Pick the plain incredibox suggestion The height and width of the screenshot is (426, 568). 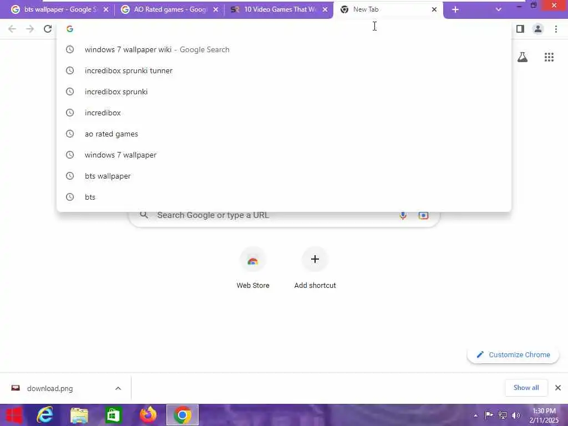(284, 113)
